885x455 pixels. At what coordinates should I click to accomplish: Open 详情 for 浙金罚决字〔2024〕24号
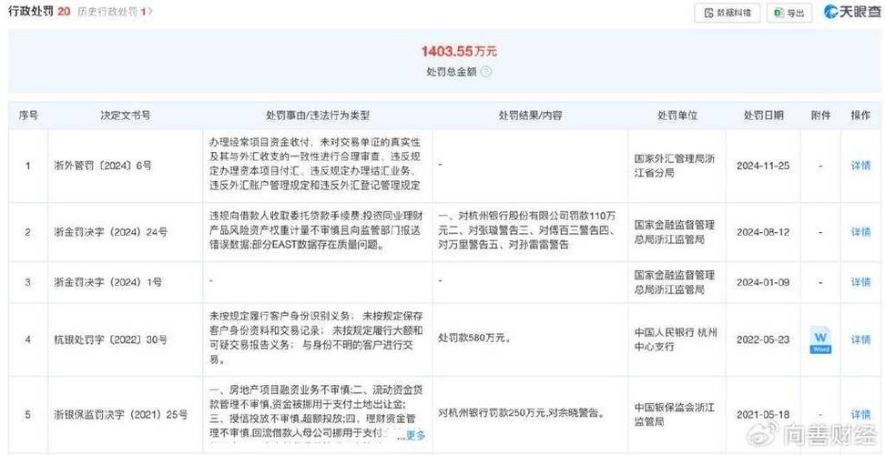(860, 232)
